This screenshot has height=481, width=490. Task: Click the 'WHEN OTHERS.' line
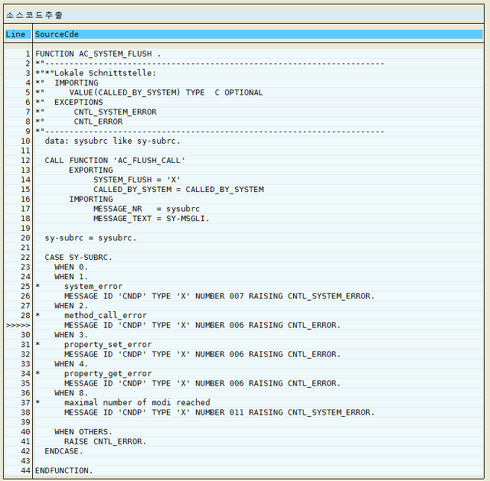(x=83, y=432)
